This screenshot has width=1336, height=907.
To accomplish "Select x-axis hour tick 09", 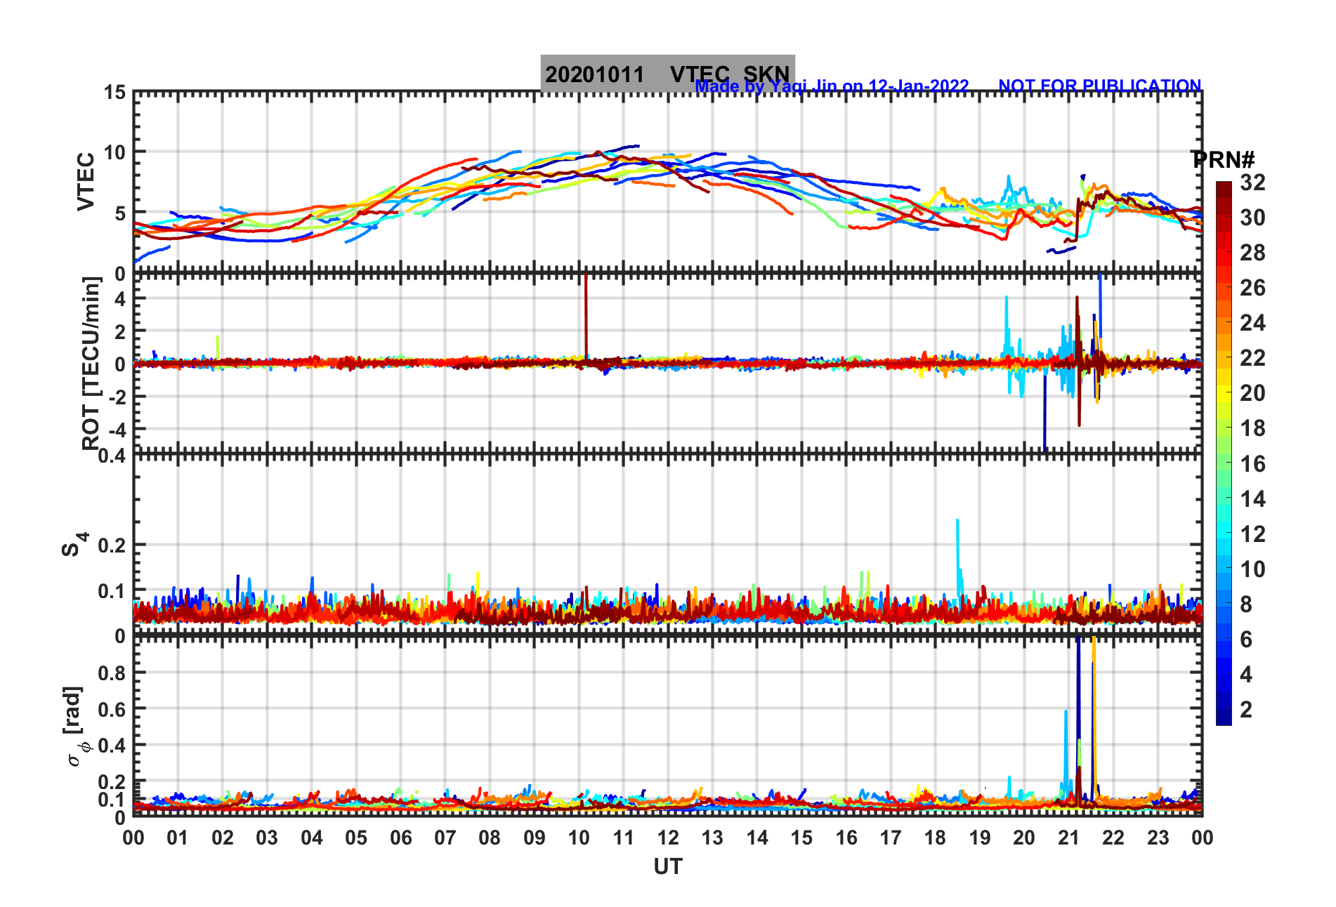I will [x=534, y=838].
